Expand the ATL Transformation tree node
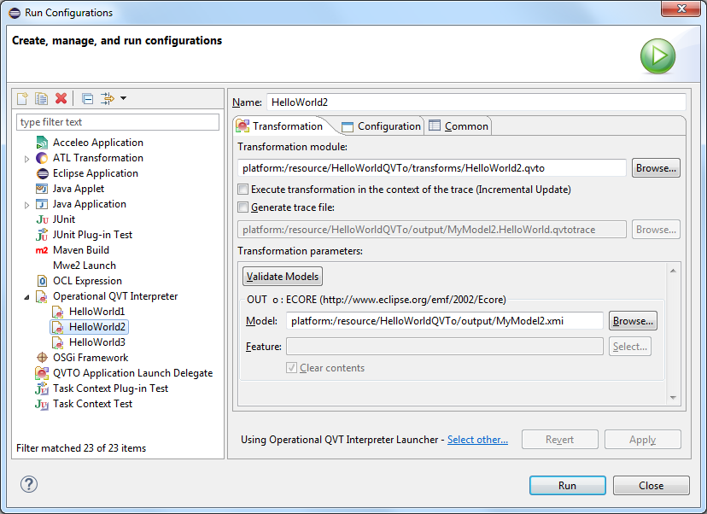Image resolution: width=707 pixels, height=514 pixels. 27,159
